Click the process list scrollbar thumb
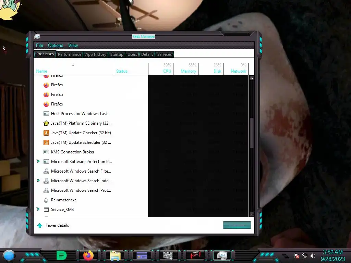 coord(252,133)
